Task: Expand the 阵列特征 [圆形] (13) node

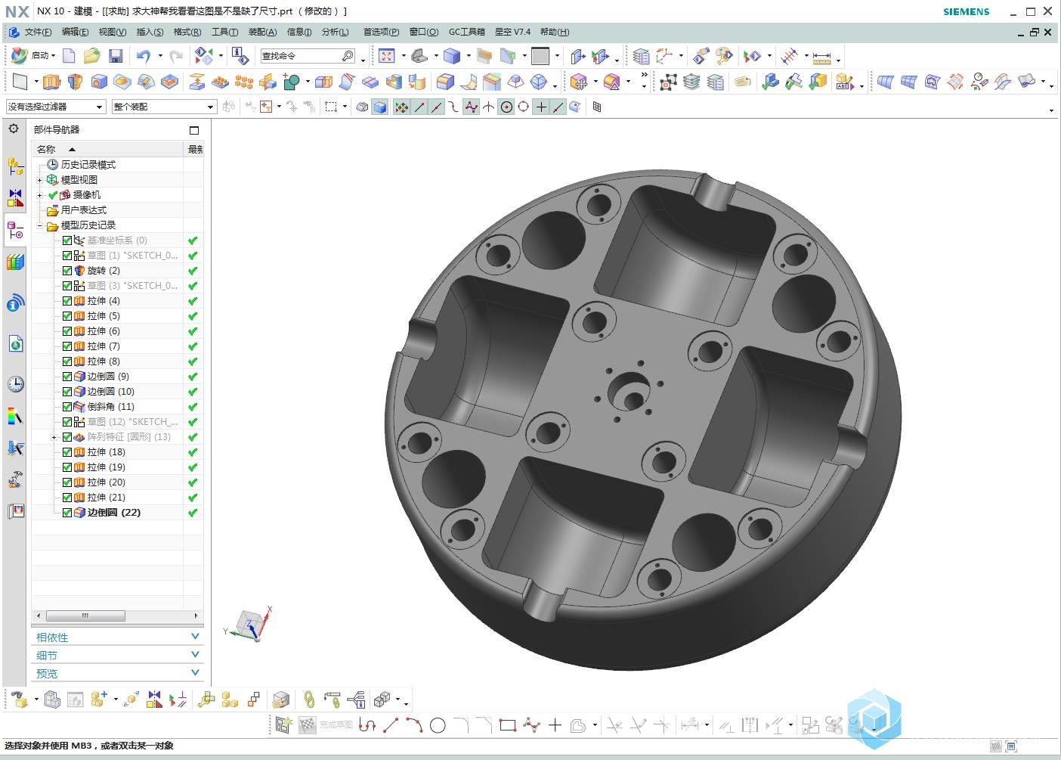Action: click(54, 437)
